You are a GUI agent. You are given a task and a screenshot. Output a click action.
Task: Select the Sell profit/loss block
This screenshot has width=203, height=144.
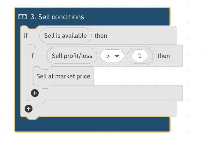72,56
